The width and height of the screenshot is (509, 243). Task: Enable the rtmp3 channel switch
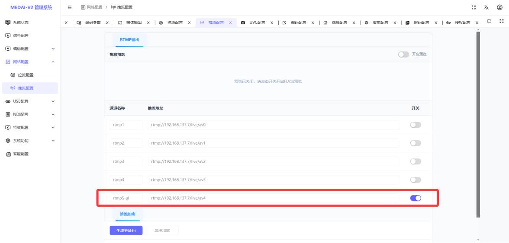coord(416,162)
